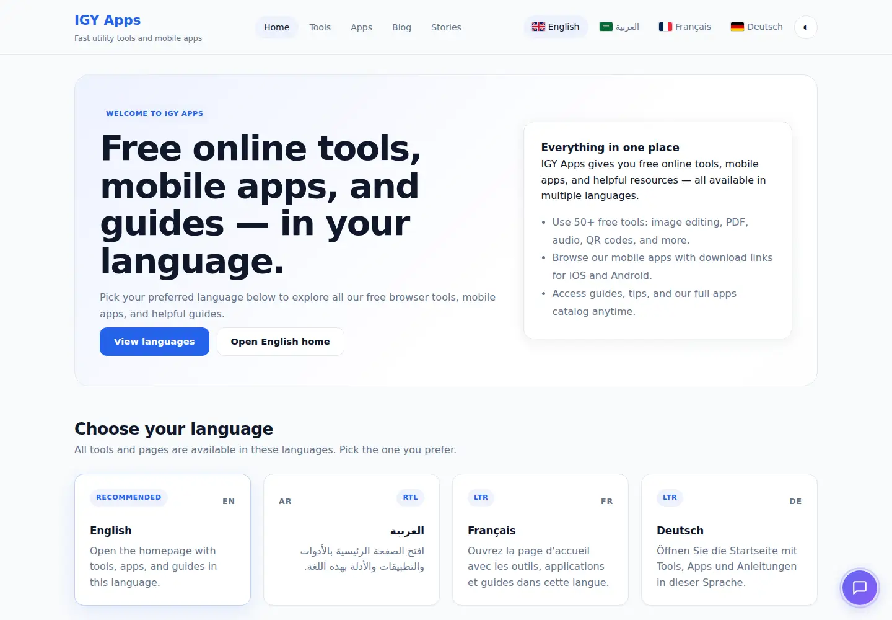Viewport: 892px width, 620px height.
Task: Click the tagline Fast utility tools and mobile apps
Action: pos(138,38)
